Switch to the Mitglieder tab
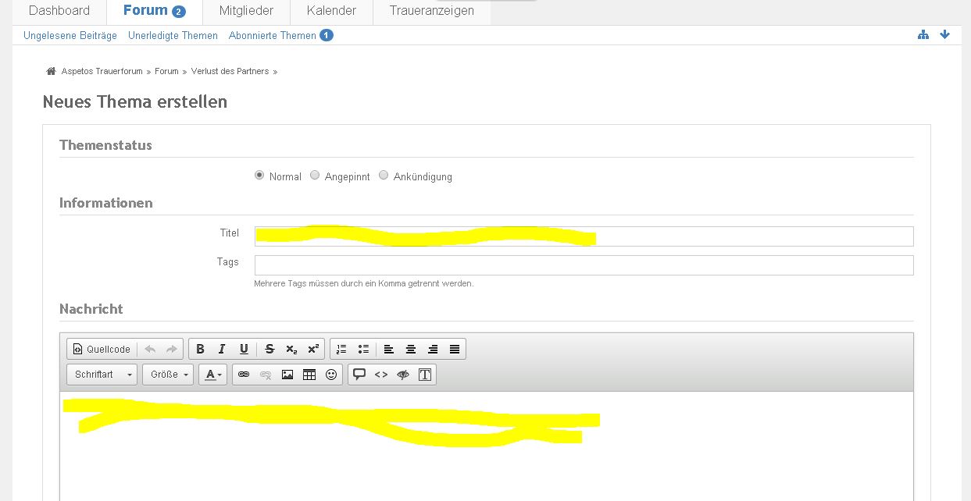Viewport: 971px width, 501px height. click(x=246, y=11)
